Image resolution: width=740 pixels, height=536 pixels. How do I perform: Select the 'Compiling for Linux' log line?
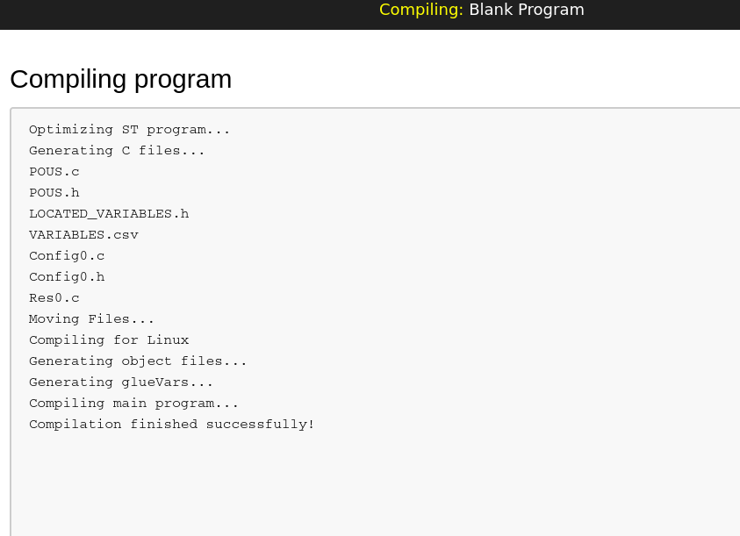click(x=109, y=340)
